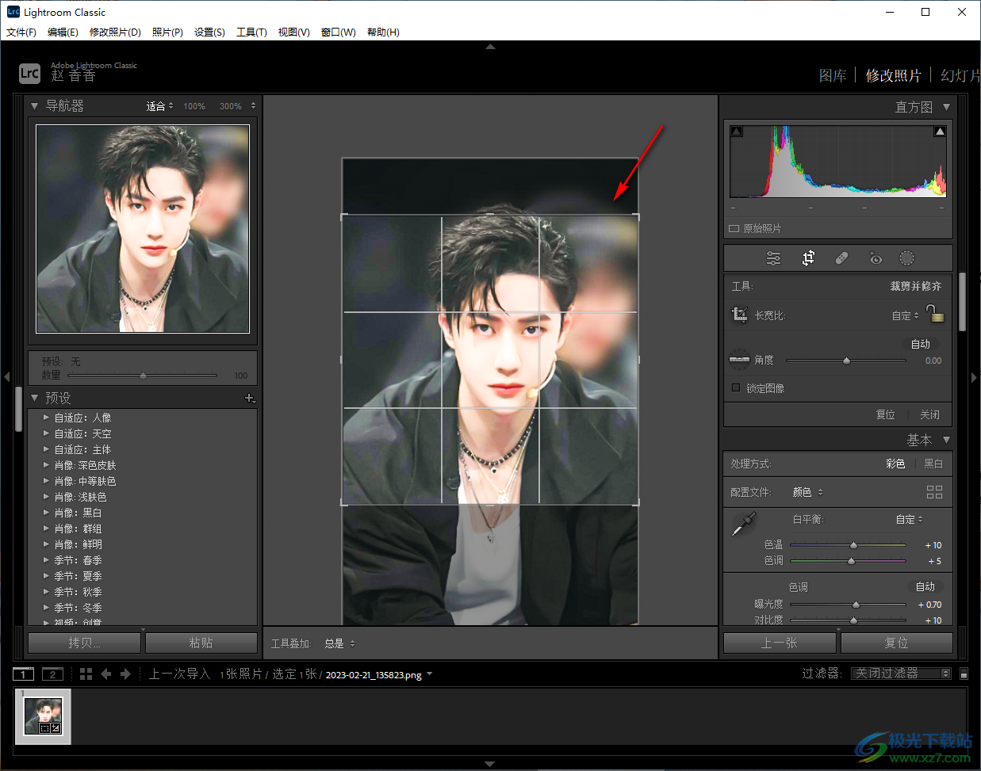Screen dimensions: 981x771
Task: Open the profile browser grid icon
Action: coord(934,492)
